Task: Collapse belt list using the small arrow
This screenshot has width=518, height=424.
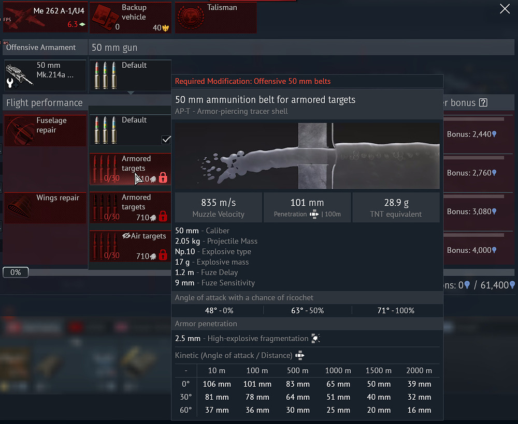Action: click(x=130, y=93)
